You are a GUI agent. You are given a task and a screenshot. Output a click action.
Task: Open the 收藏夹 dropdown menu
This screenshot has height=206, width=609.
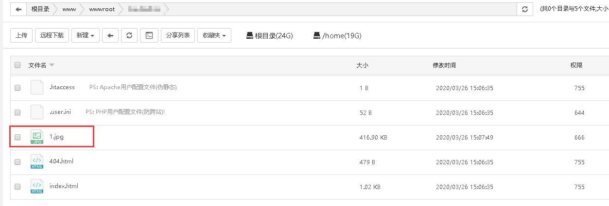click(x=214, y=35)
